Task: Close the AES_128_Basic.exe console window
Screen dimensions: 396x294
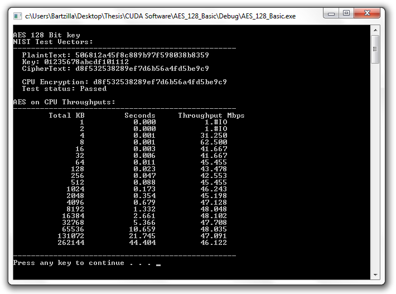Action: point(367,13)
